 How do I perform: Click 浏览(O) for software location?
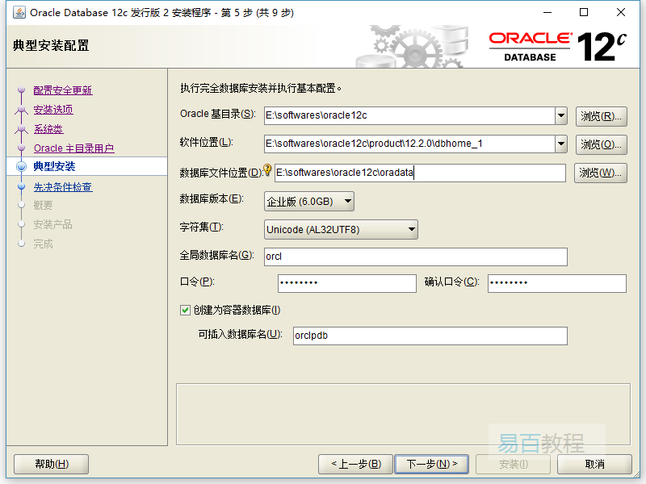coord(602,145)
